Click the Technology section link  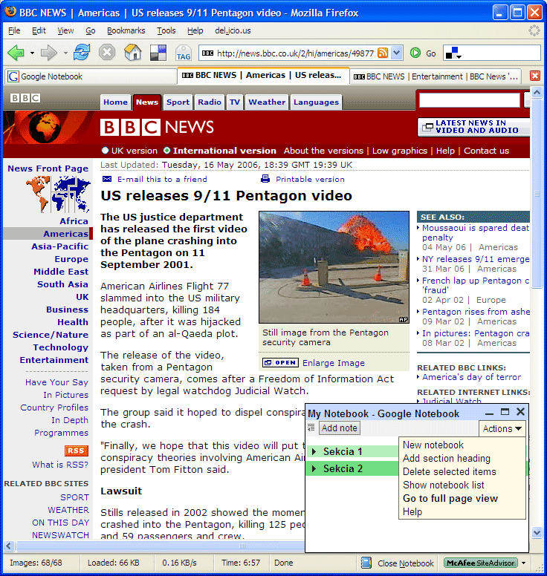click(61, 347)
